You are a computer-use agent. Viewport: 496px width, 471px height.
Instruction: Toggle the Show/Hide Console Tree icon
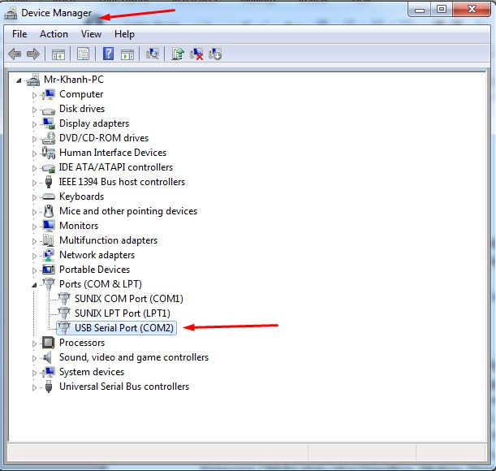[58, 54]
